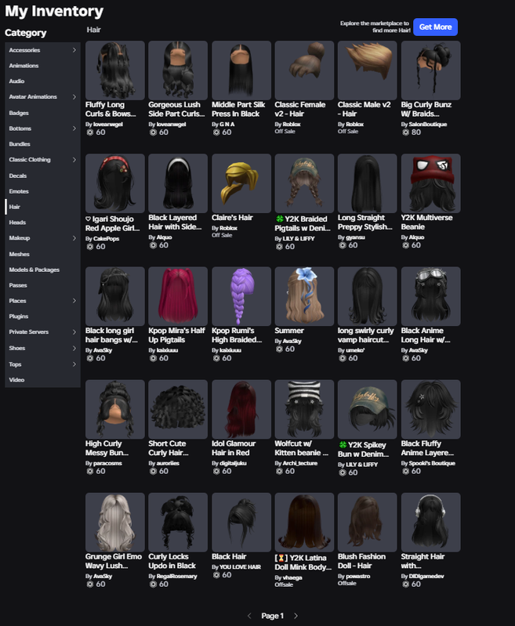This screenshot has width=515, height=626.
Task: Open the Claire's Hair blonde ponytail thumbnail
Action: [241, 183]
